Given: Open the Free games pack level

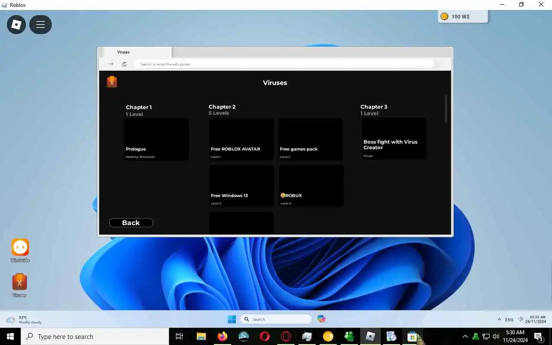Looking at the screenshot, I should [x=311, y=139].
